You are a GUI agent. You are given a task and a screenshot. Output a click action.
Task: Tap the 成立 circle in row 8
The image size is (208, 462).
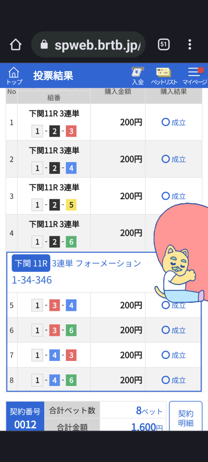click(x=166, y=380)
